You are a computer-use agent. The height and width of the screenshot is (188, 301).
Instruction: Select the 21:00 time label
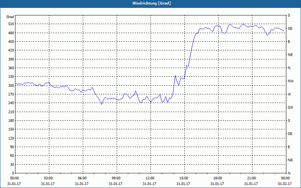252,178
